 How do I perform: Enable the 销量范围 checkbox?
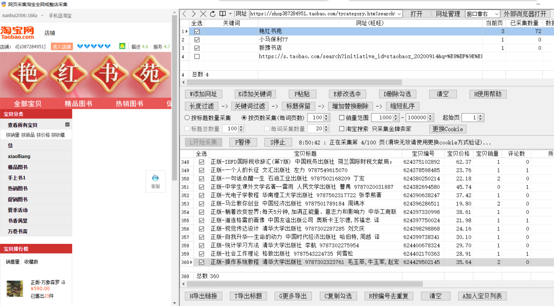pos(342,118)
